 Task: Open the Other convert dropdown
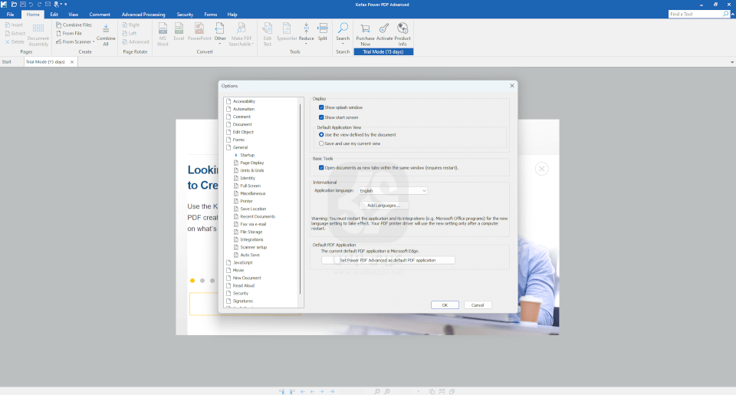220,43
